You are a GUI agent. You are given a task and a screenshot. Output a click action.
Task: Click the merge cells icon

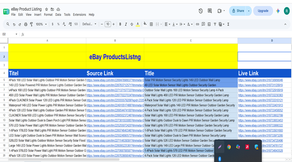point(157,24)
